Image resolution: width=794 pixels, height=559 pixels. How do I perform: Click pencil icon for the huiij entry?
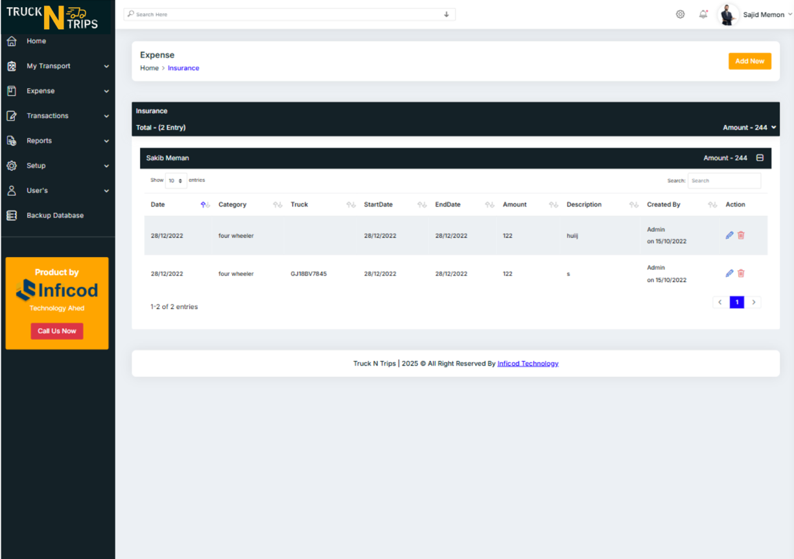click(729, 235)
